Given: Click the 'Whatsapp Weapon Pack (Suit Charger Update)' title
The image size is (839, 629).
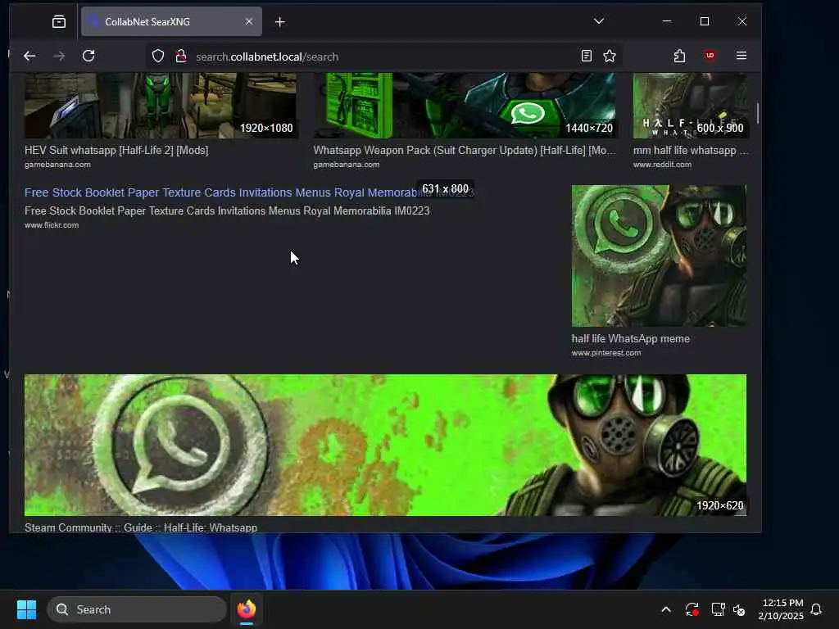Looking at the screenshot, I should pyautogui.click(x=465, y=151).
